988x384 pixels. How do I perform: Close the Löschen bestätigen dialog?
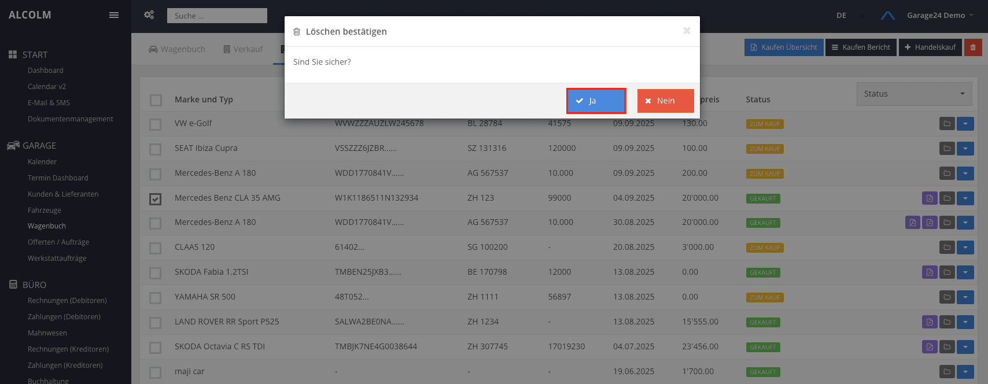coord(687,31)
